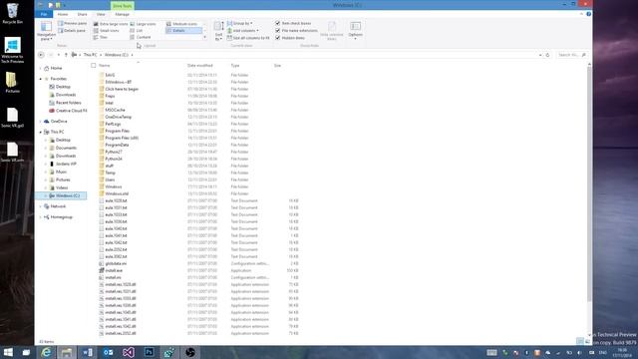Select the globdata.ini file
This screenshot has height=359, width=638.
point(113,263)
